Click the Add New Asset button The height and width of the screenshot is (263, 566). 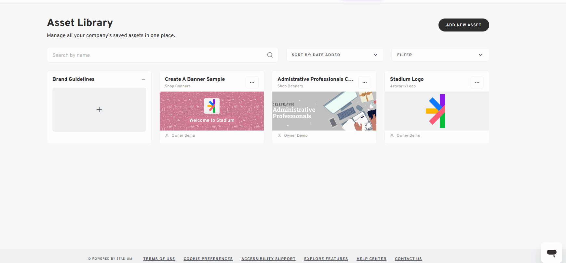pyautogui.click(x=464, y=25)
